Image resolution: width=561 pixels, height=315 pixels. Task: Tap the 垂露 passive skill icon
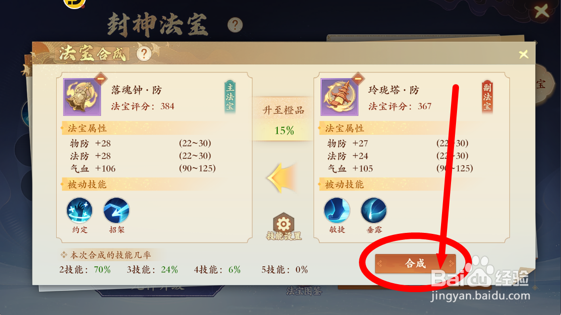pyautogui.click(x=373, y=210)
